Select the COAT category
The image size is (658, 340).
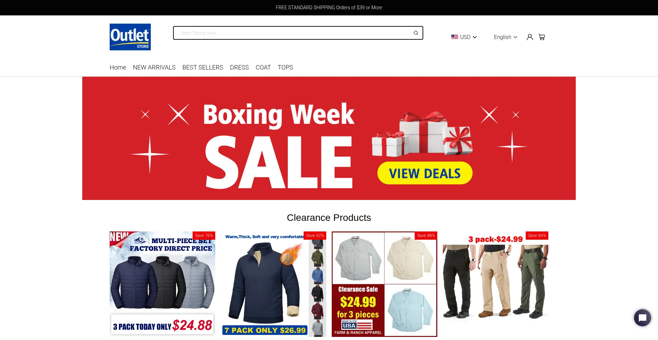pos(263,67)
